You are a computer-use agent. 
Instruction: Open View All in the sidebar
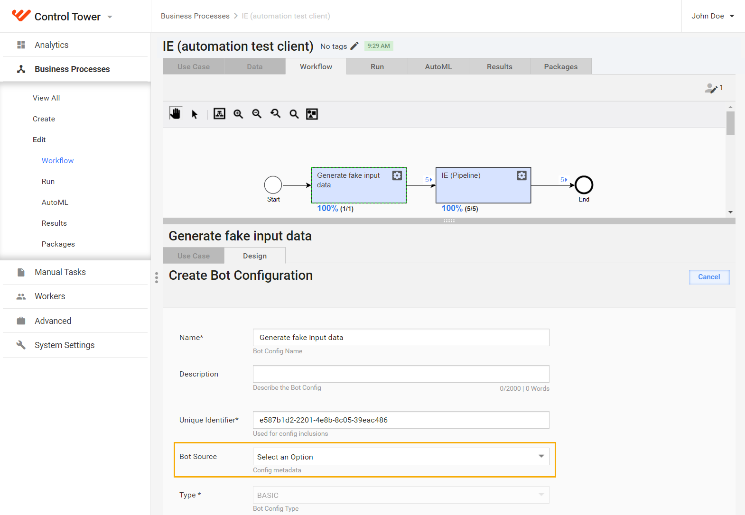point(46,98)
